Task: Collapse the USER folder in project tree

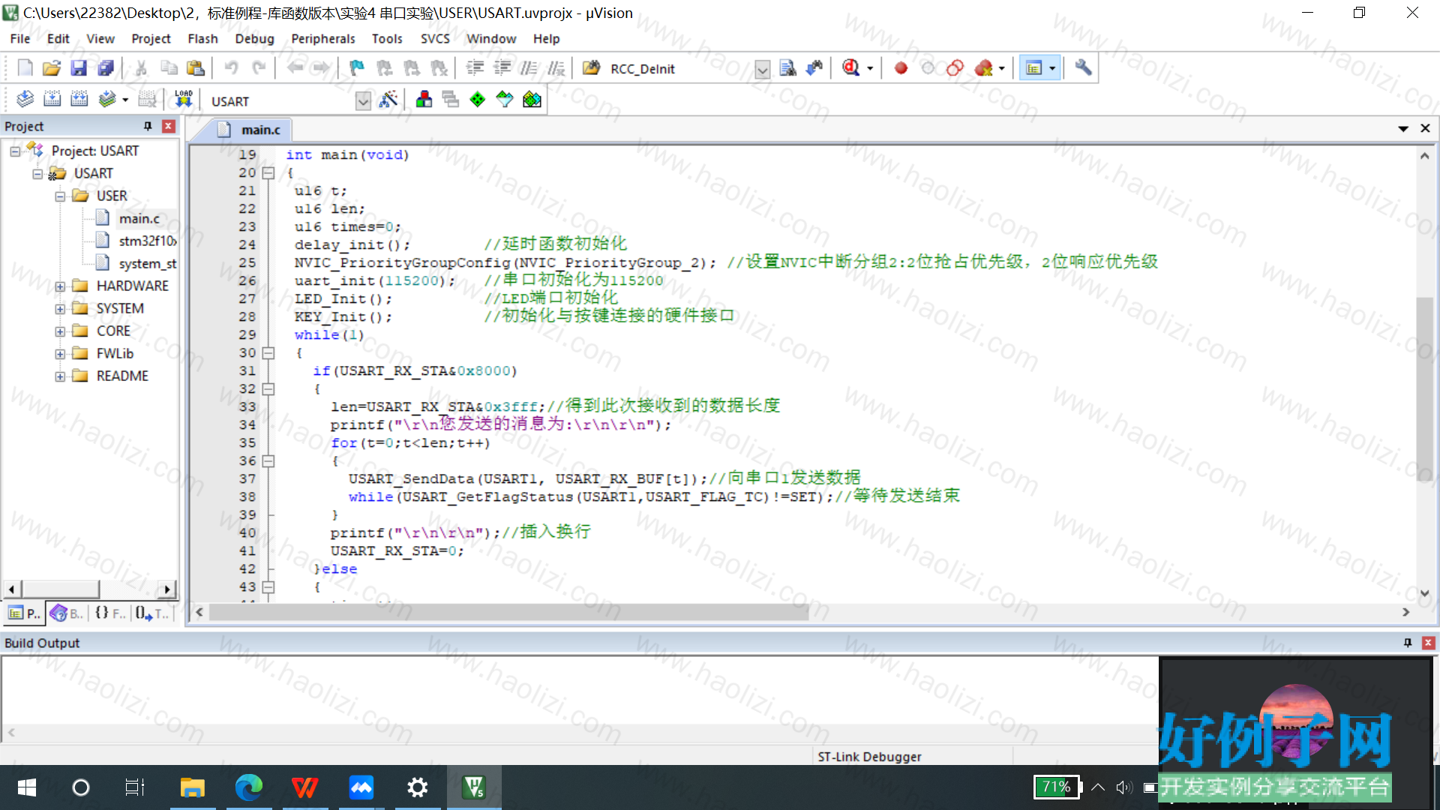Action: pyautogui.click(x=60, y=196)
